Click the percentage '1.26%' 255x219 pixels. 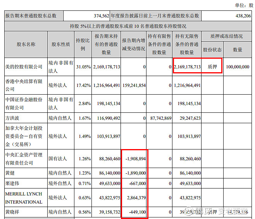(x=84, y=159)
